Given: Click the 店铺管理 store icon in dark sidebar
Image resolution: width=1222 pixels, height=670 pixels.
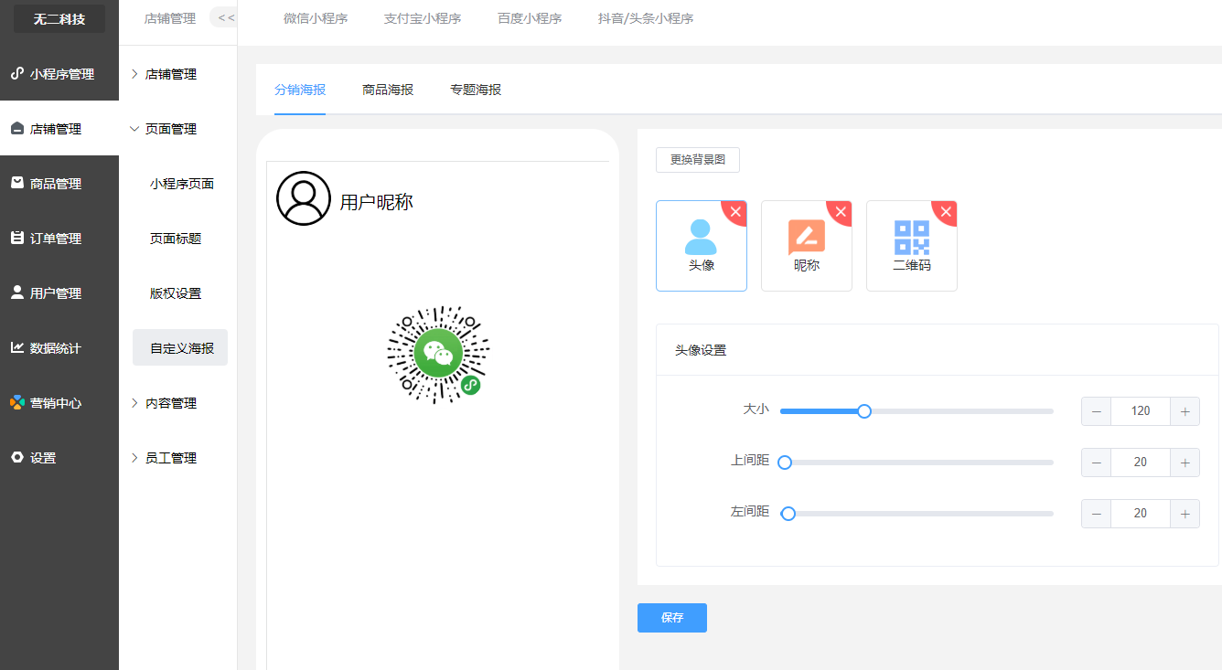Looking at the screenshot, I should [16, 129].
